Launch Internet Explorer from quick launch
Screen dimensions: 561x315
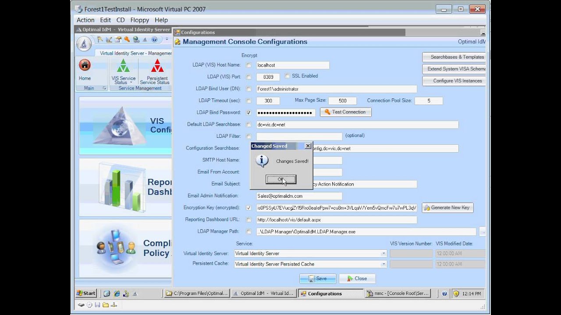[x=117, y=294]
